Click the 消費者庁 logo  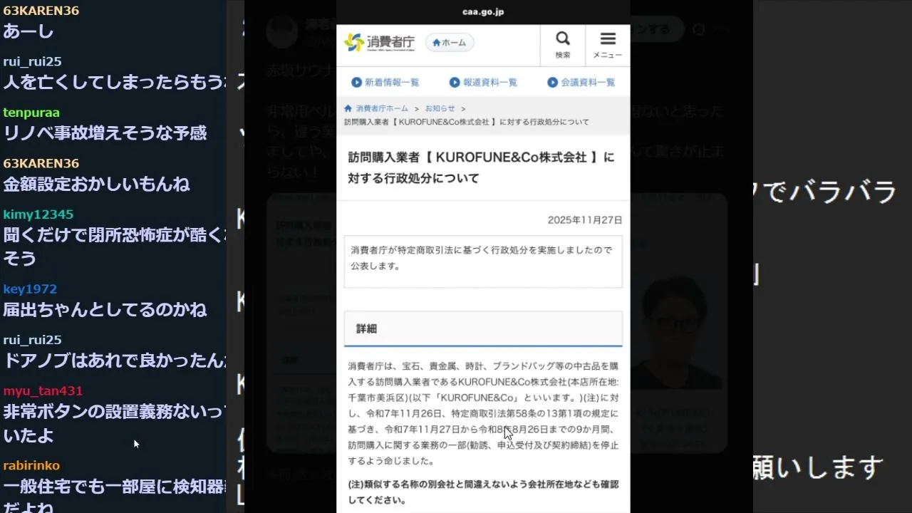pyautogui.click(x=379, y=43)
